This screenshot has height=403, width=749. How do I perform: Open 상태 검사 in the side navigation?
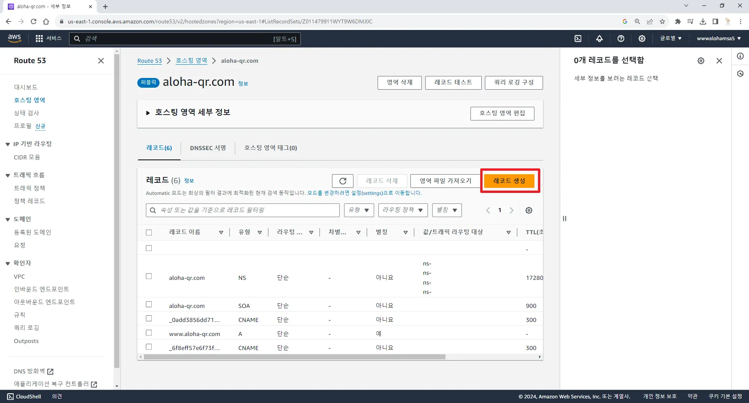(x=27, y=113)
